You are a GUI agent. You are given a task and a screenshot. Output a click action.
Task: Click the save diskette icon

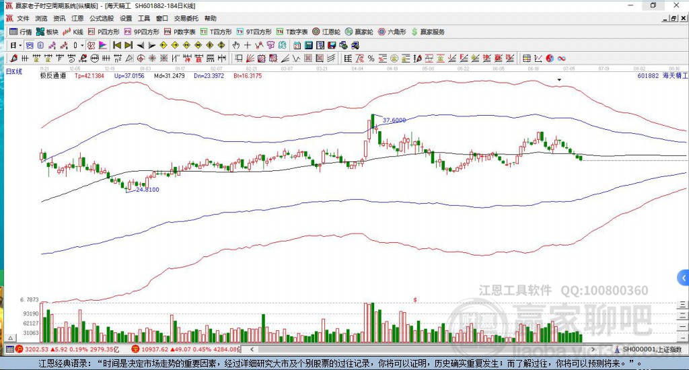click(332, 45)
